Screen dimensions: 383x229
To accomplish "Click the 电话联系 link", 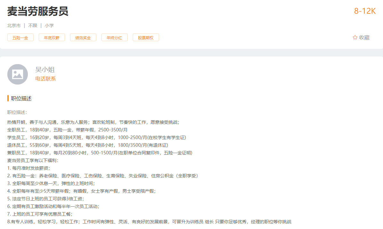I will point(45,78).
